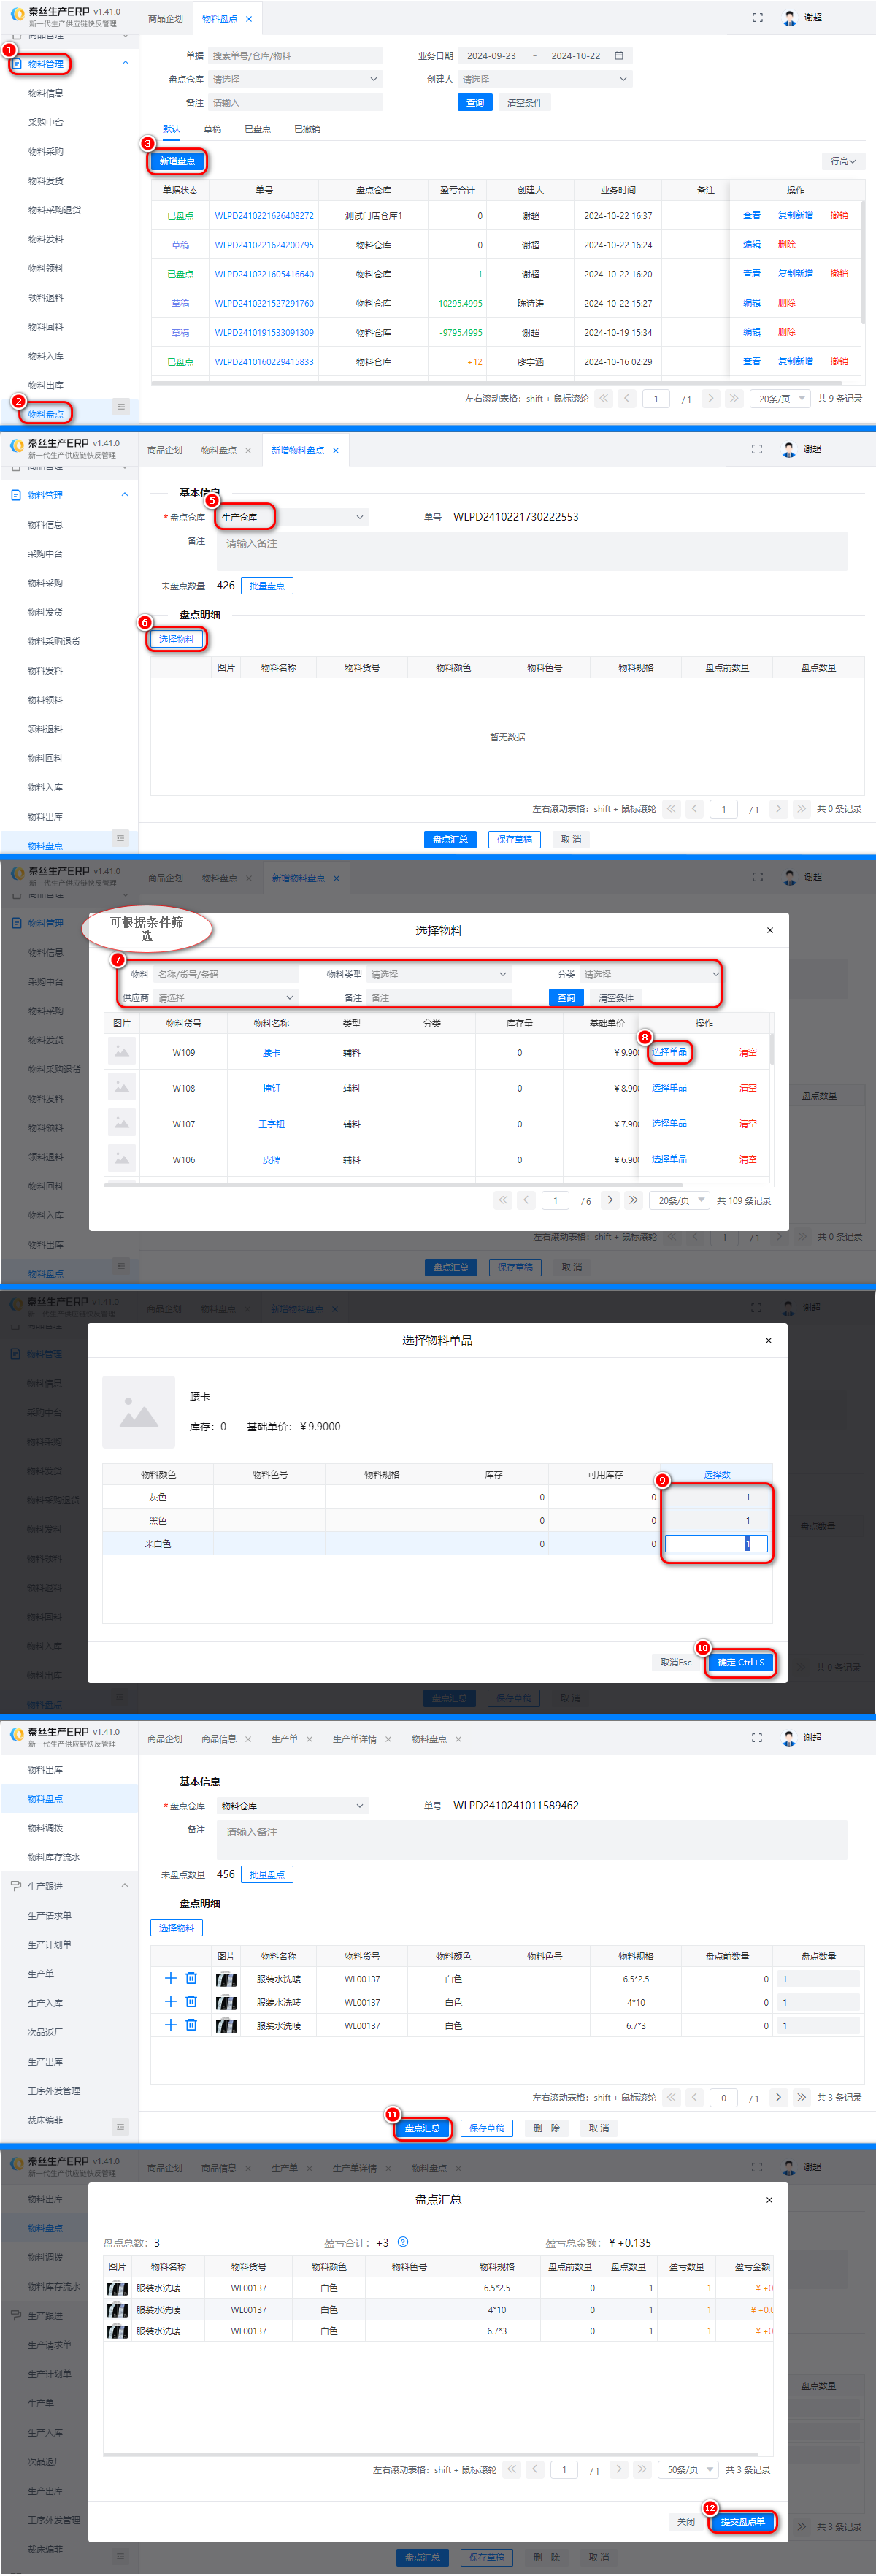Go to next page in 选择物料 dialog

click(x=610, y=1200)
